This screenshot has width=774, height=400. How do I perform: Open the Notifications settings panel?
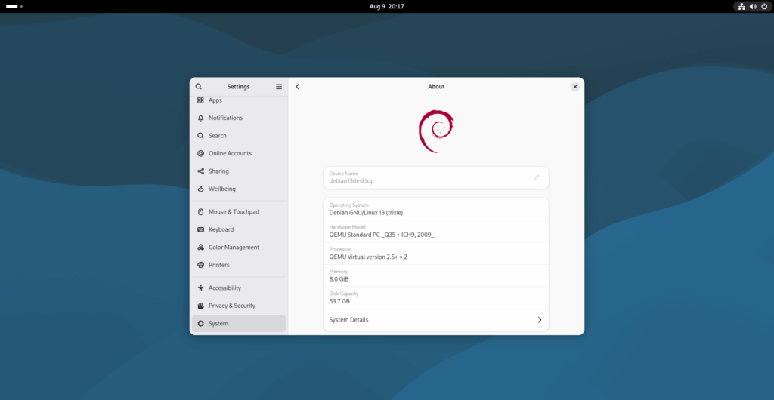coord(238,118)
